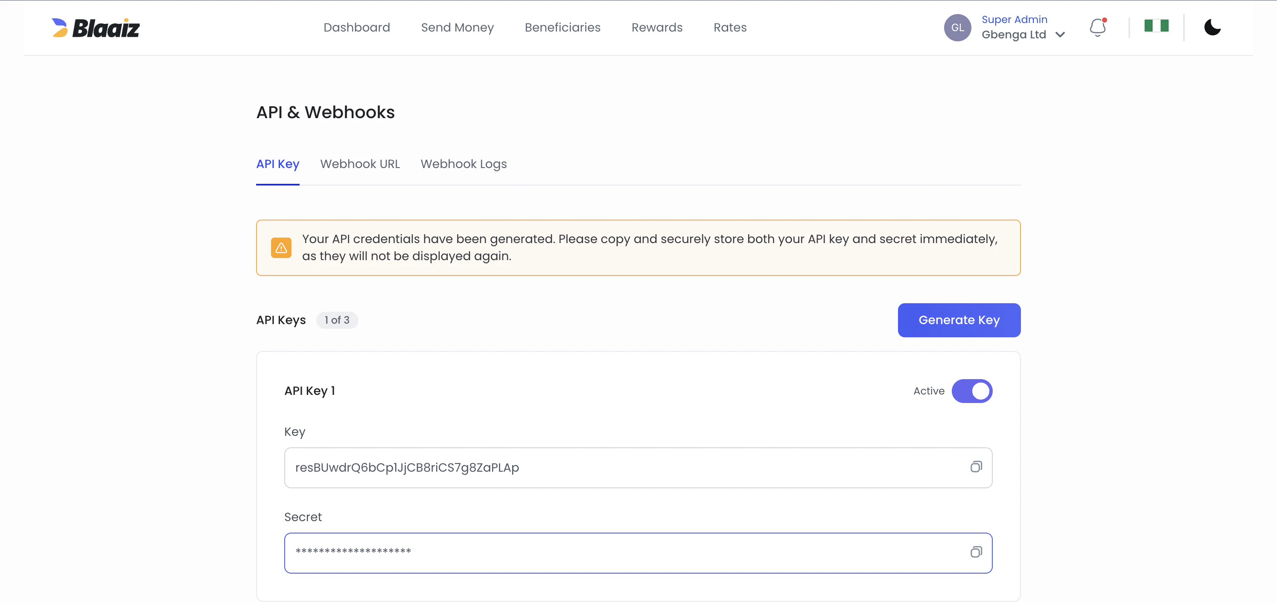
Task: Navigate to the Dashboard
Action: [356, 27]
